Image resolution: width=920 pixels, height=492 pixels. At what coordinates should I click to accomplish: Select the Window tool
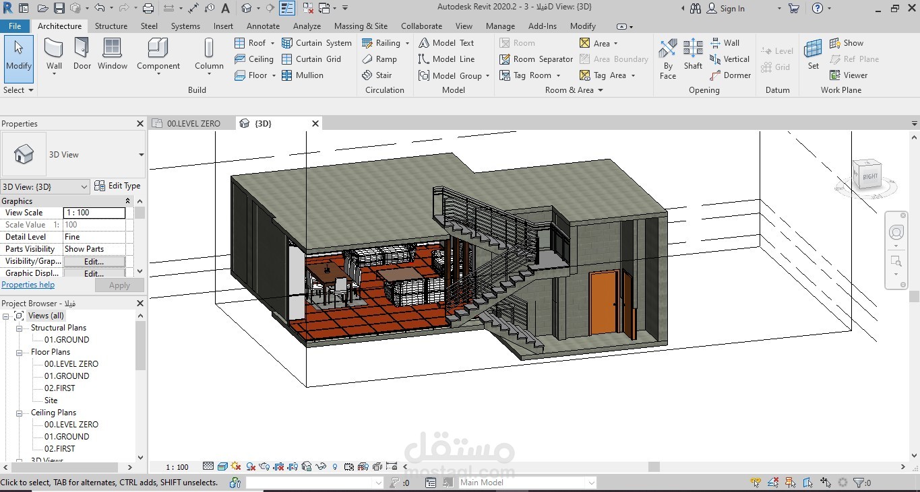(x=113, y=55)
